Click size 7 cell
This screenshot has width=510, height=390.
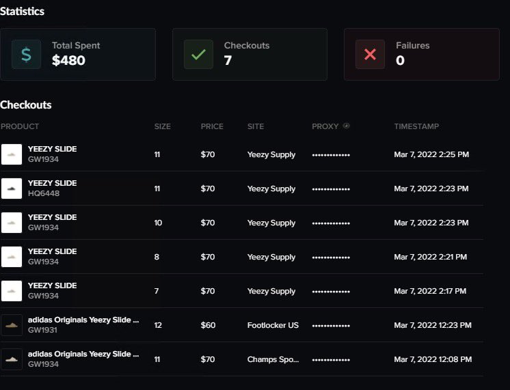coord(157,291)
